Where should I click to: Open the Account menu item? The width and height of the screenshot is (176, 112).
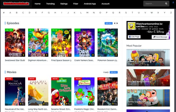coord(106,4)
